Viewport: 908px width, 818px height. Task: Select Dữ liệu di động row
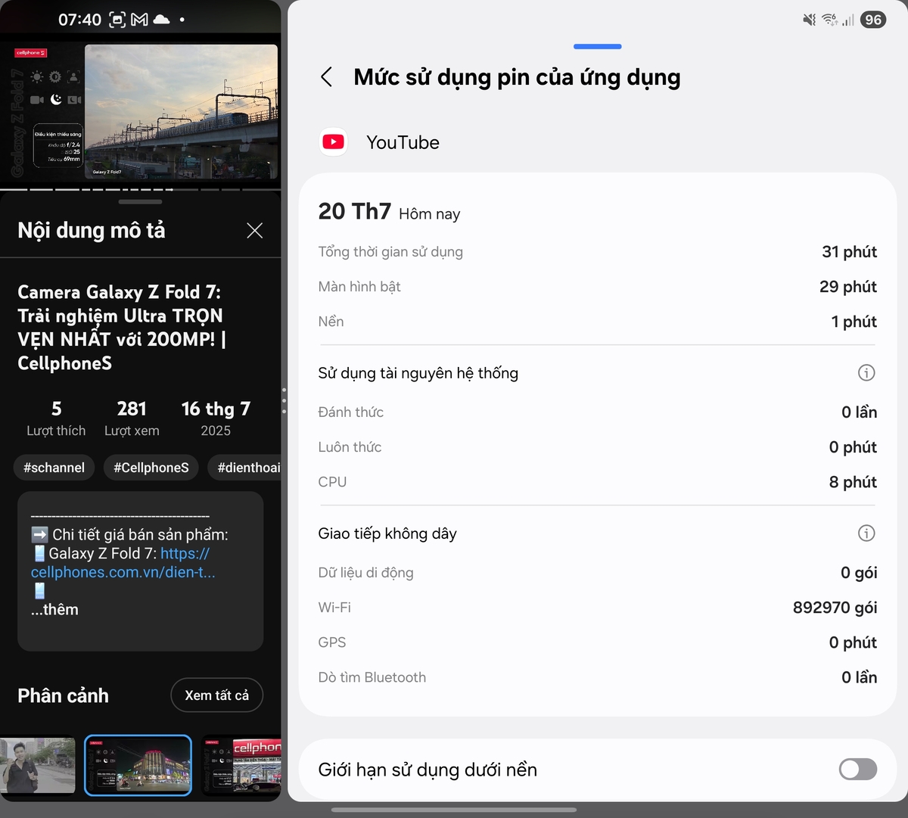pyautogui.click(x=597, y=573)
